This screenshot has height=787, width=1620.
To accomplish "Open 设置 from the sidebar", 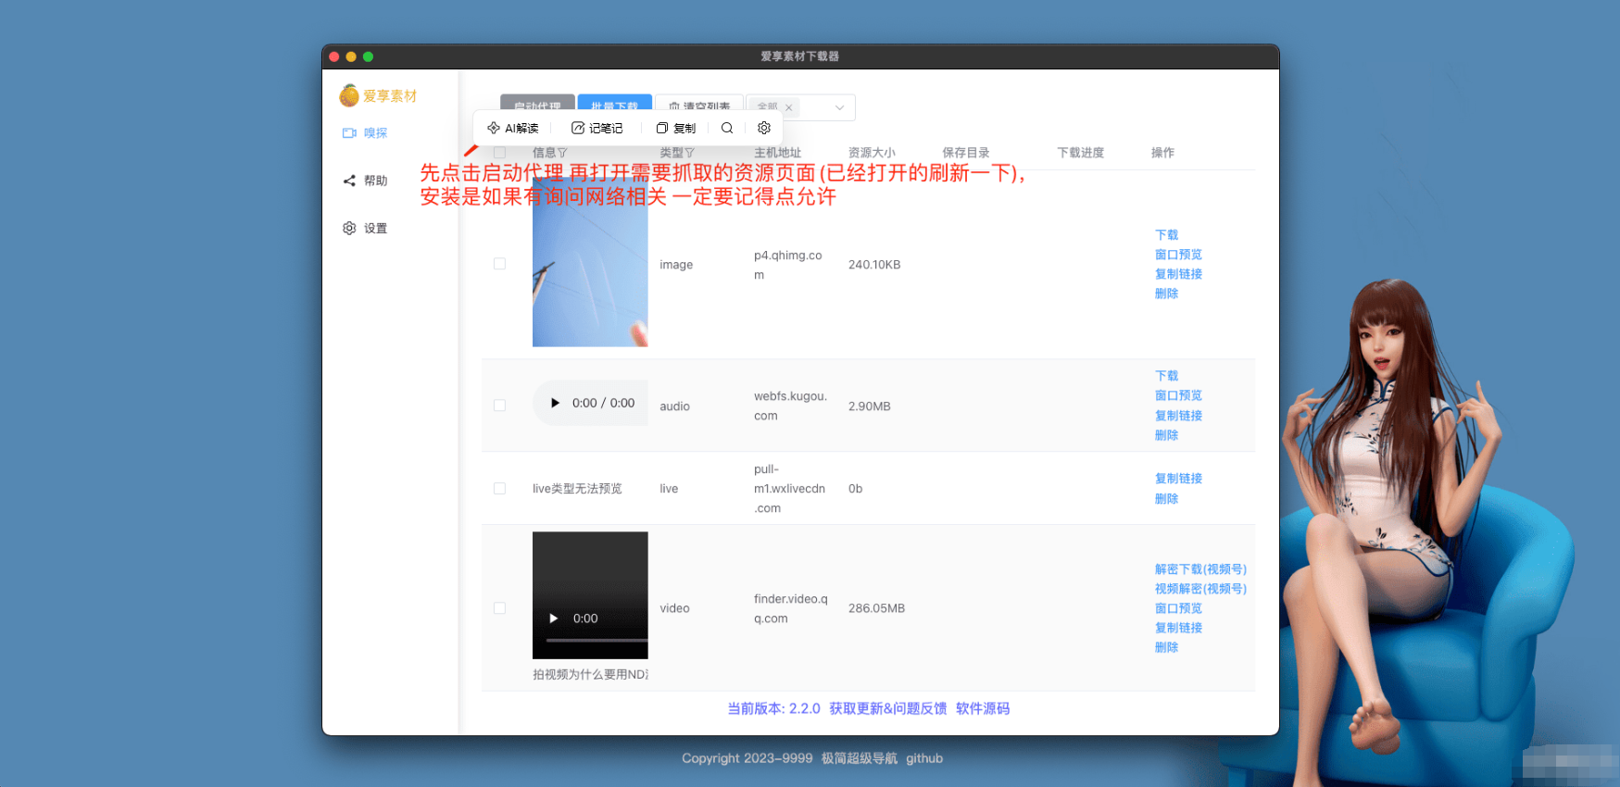I will click(365, 229).
